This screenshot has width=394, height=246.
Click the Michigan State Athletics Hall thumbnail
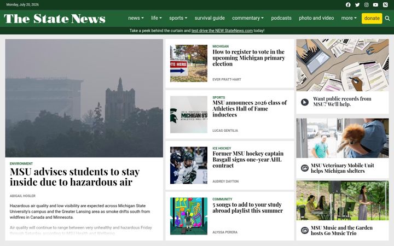(189, 114)
